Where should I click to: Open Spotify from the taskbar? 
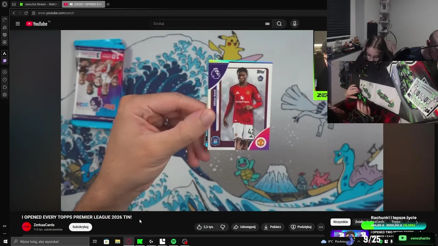(x=173, y=242)
